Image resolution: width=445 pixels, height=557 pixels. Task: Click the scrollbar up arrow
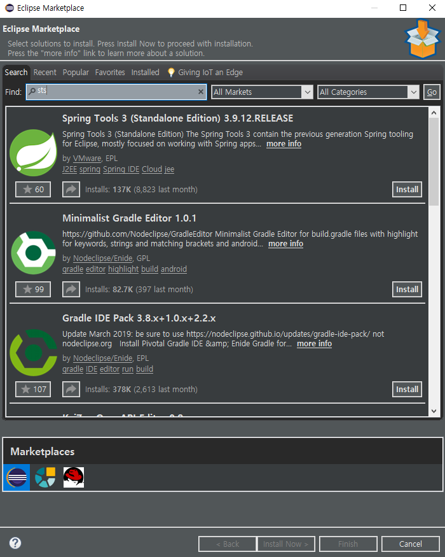(x=434, y=113)
